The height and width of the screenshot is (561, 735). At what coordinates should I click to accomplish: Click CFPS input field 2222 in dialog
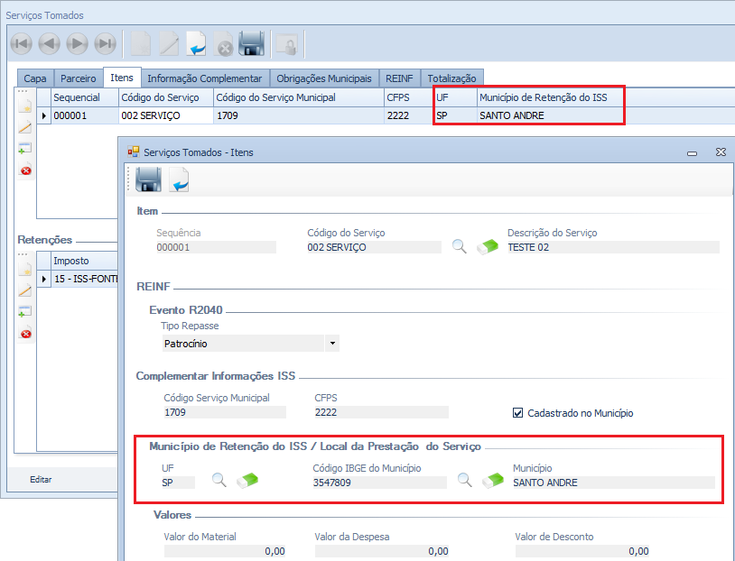coord(381,412)
